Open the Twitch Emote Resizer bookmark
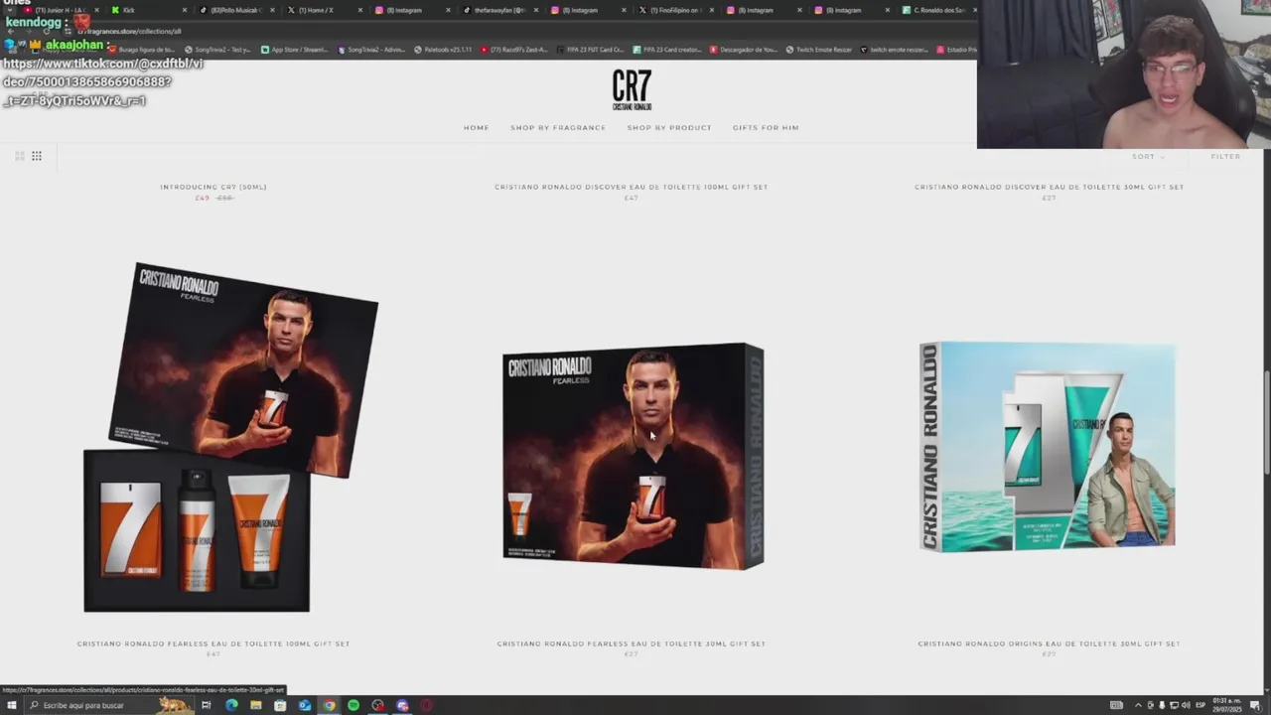 (x=818, y=50)
